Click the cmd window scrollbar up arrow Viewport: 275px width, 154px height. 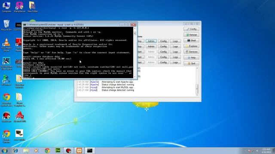click(x=134, y=29)
